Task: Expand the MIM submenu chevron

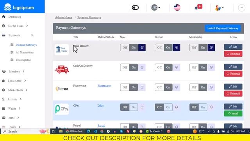Action: pyautogui.click(x=18, y=117)
